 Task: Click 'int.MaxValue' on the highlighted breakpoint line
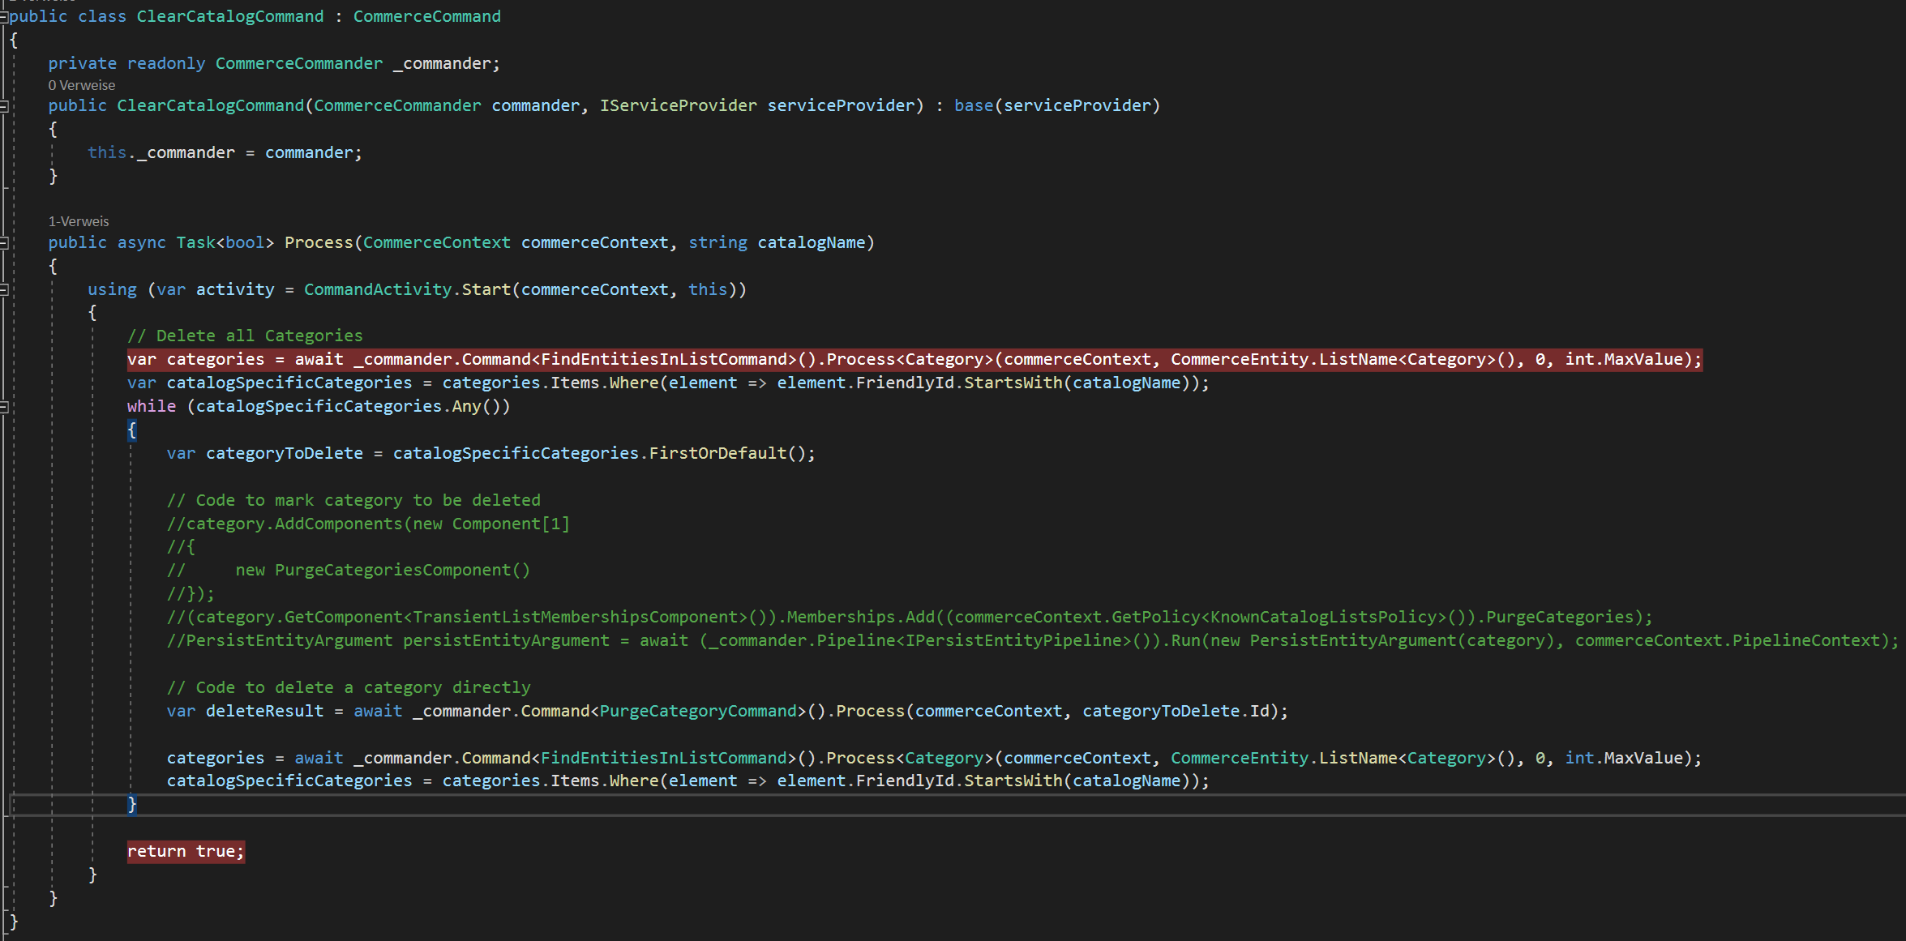click(x=1624, y=359)
